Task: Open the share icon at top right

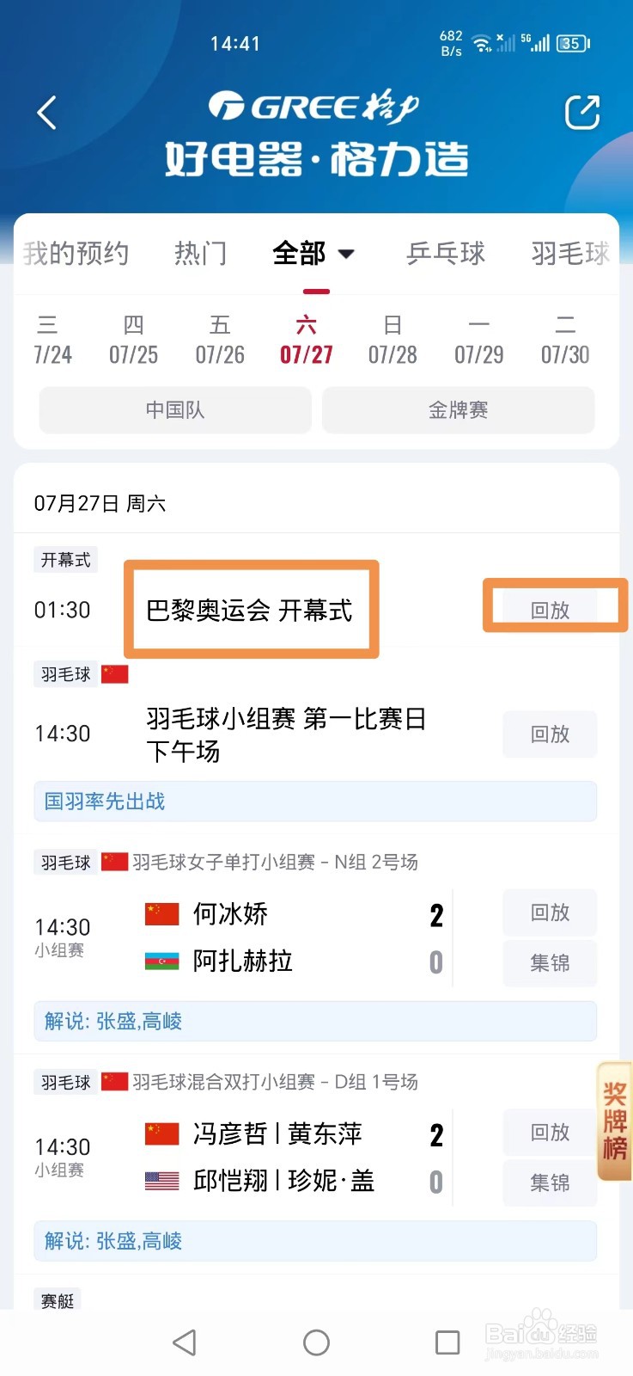Action: pyautogui.click(x=581, y=113)
